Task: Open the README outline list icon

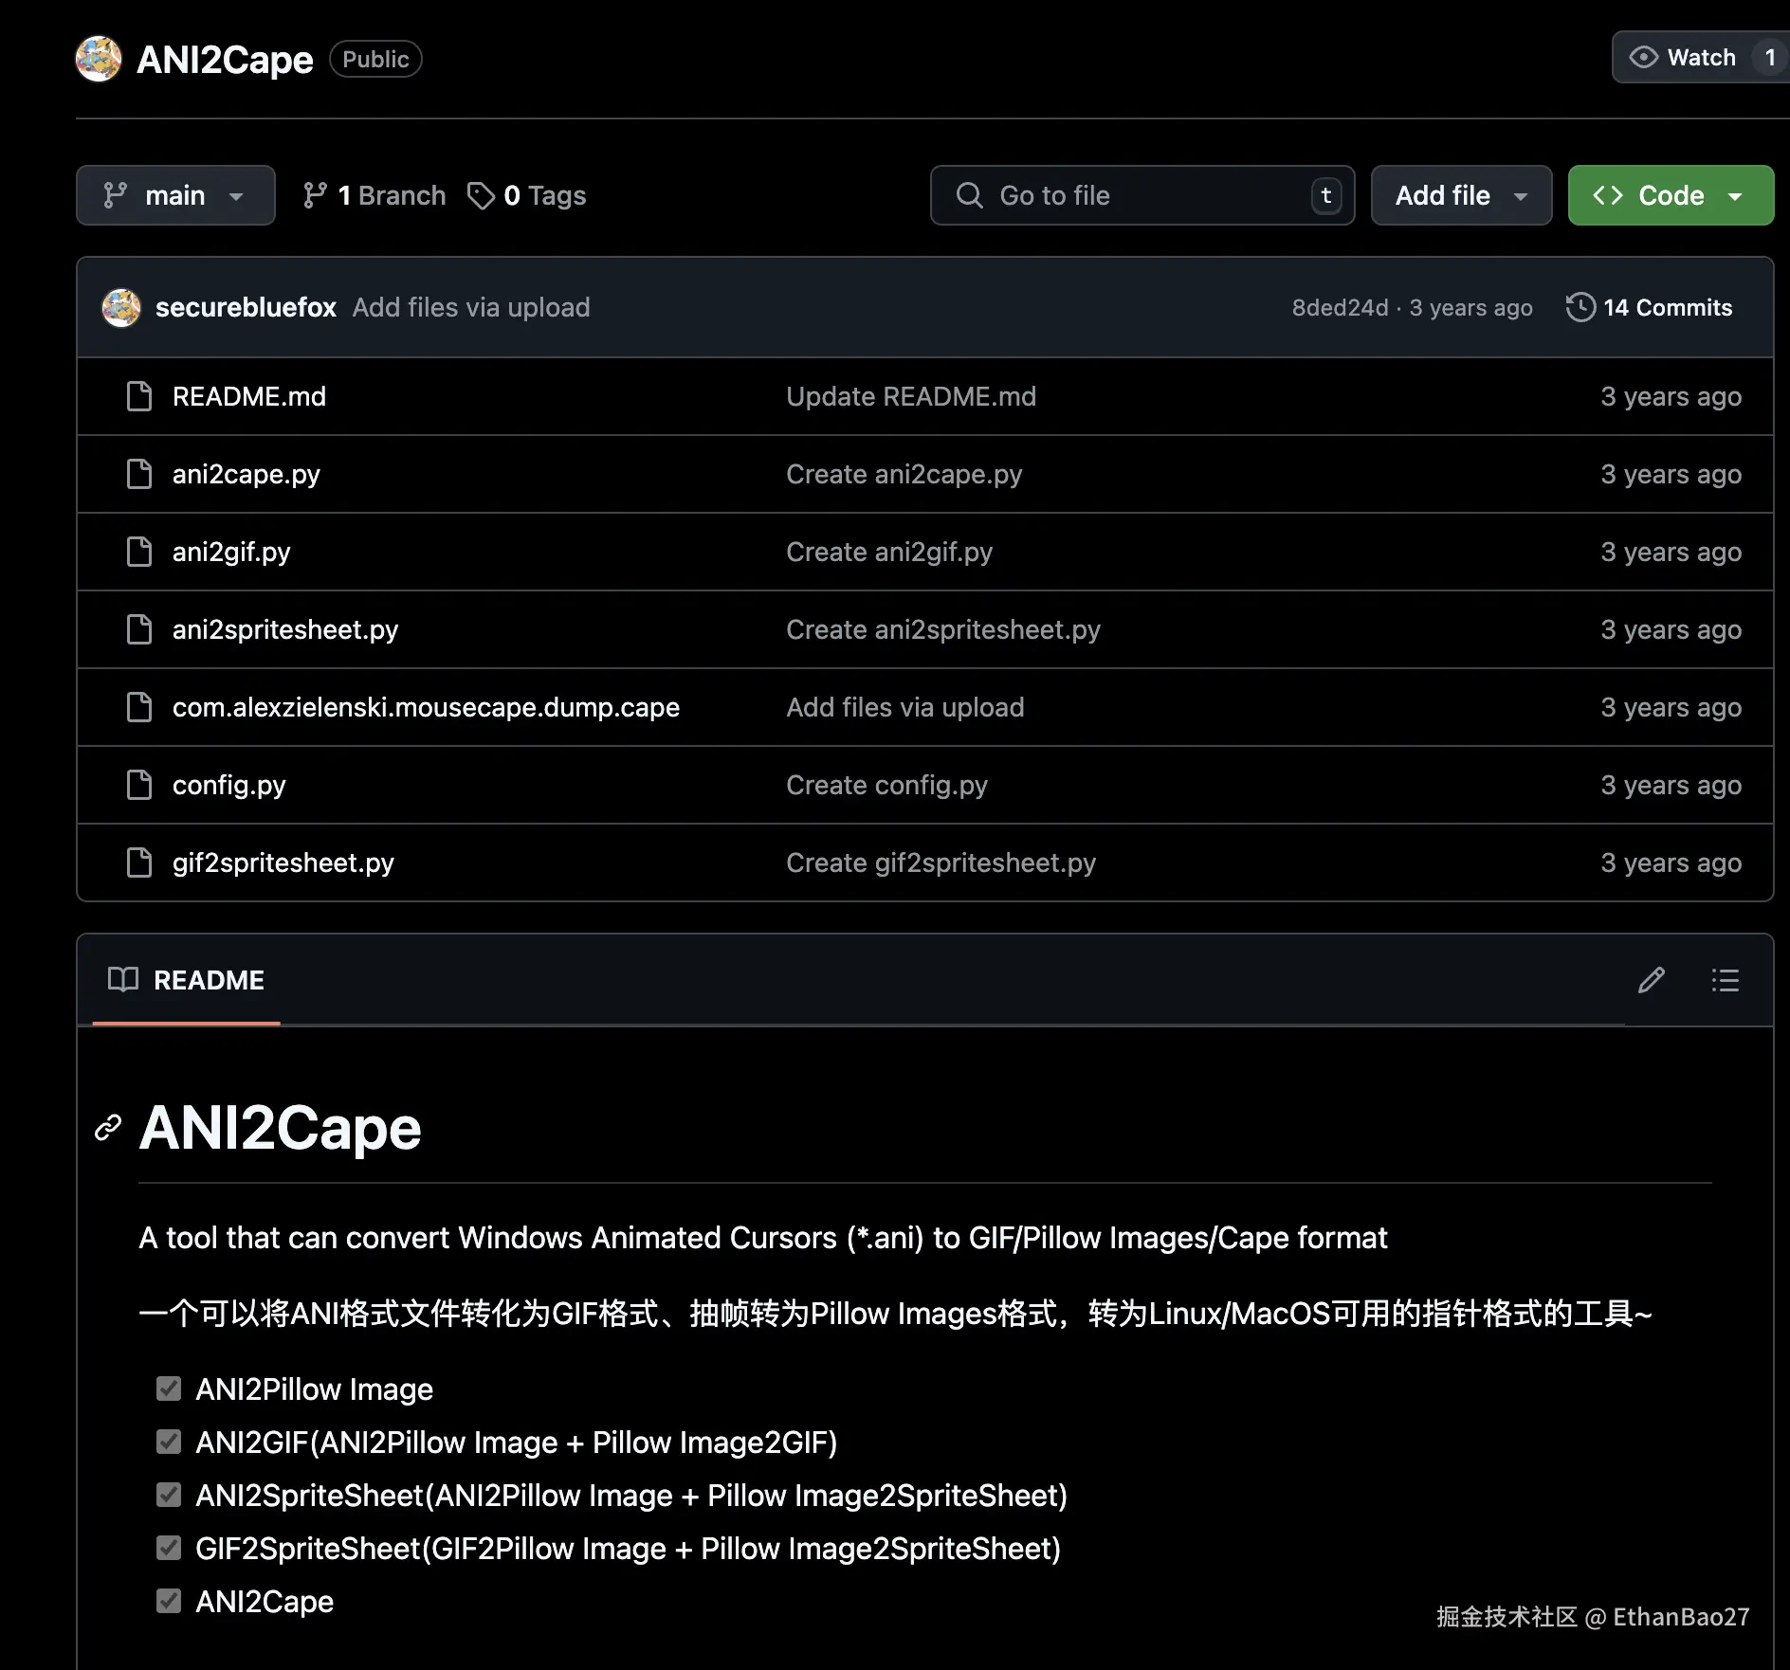Action: (1725, 980)
